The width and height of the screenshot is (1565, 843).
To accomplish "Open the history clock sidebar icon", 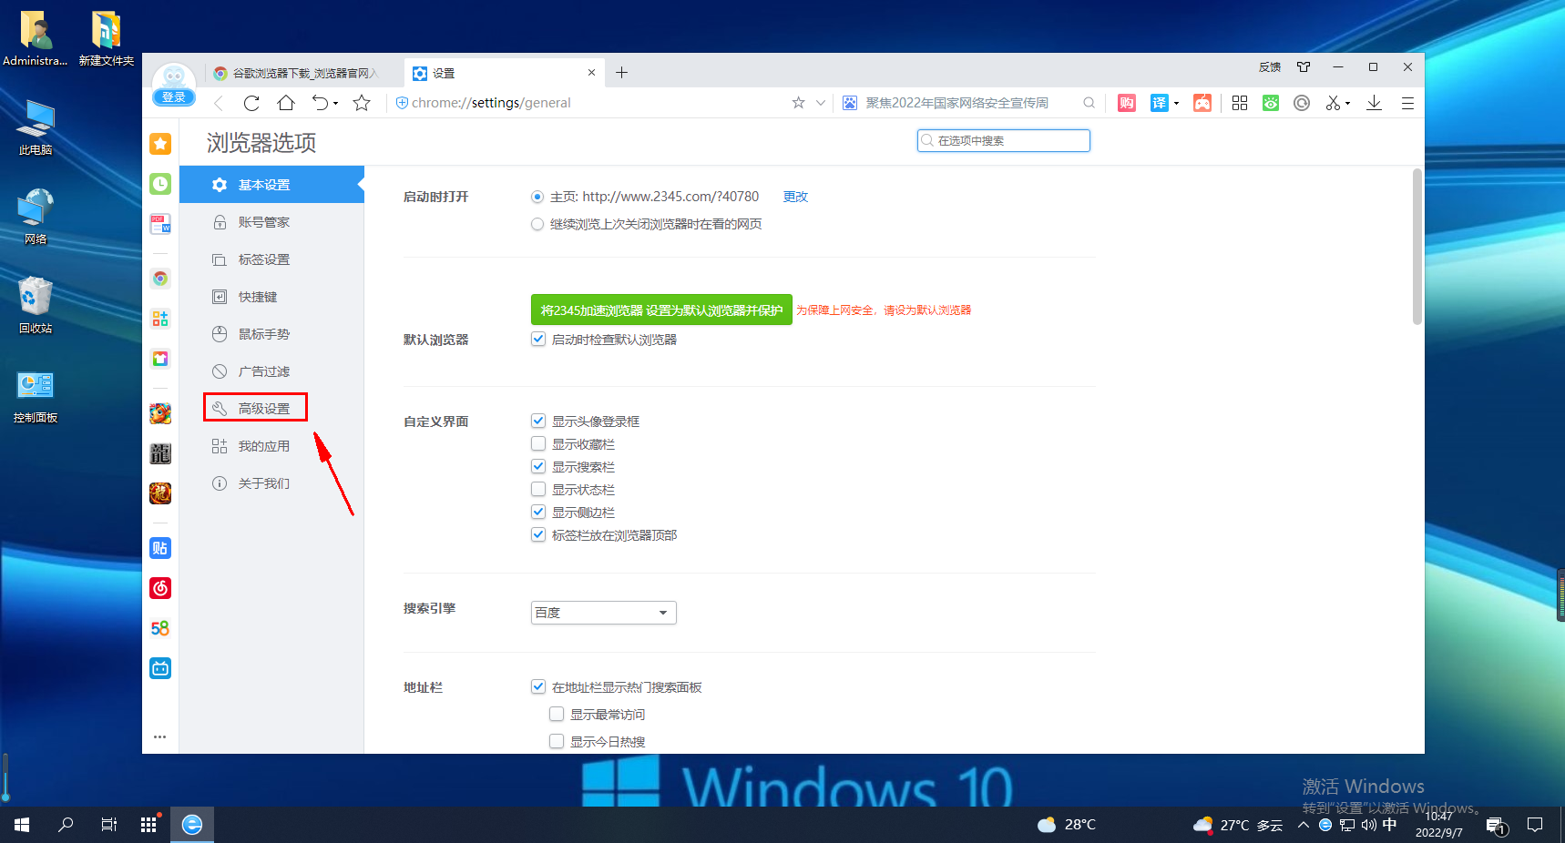I will 160,184.
